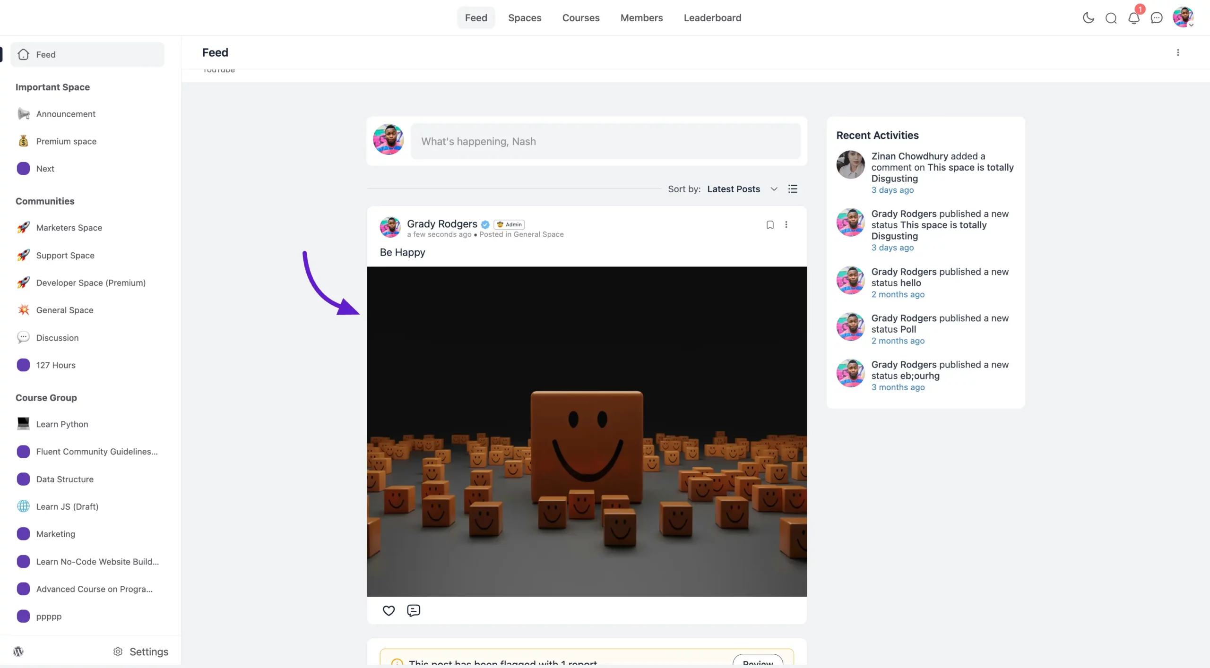
Task: Go to Spaces tab
Action: coord(525,17)
